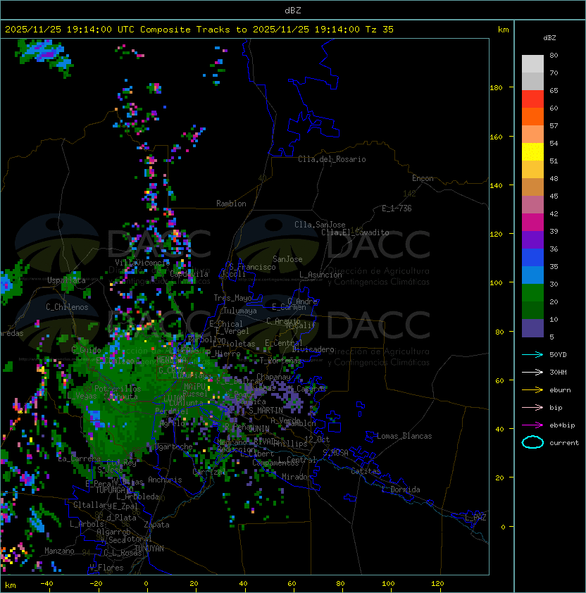
Task: Click the 'Mirador' map label
Action: point(297,477)
